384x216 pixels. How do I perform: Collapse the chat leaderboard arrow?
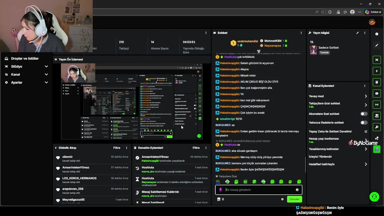tap(259, 51)
